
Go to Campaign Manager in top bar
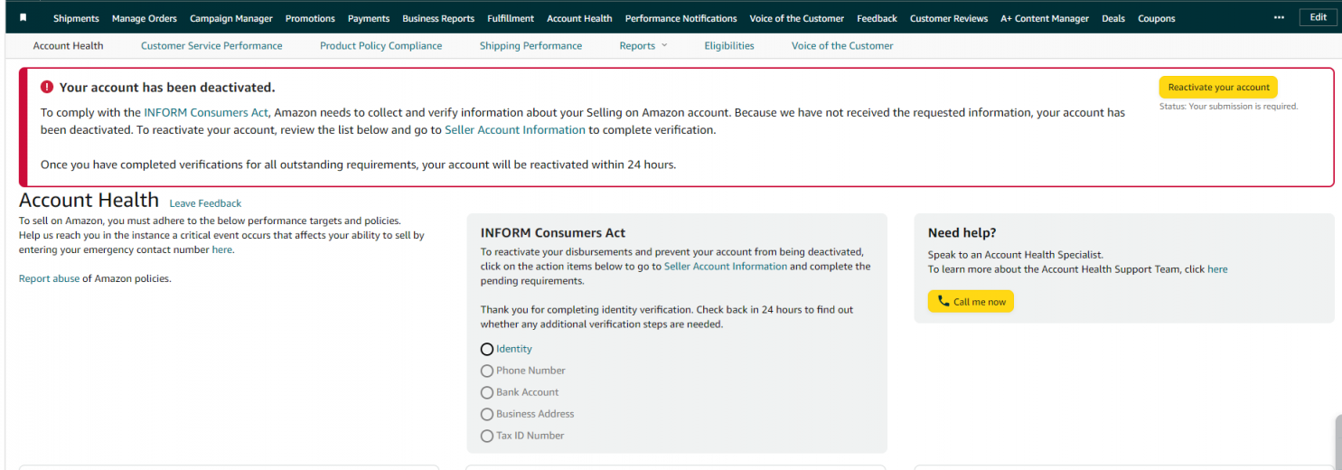point(230,18)
